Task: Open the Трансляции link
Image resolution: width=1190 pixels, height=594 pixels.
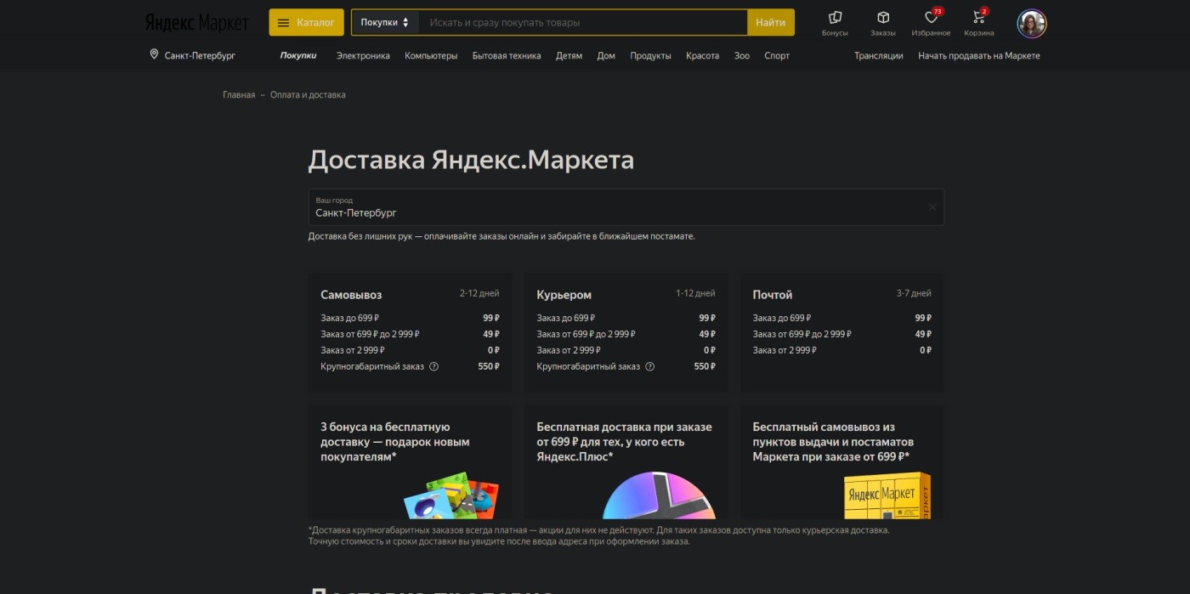Action: coord(879,55)
